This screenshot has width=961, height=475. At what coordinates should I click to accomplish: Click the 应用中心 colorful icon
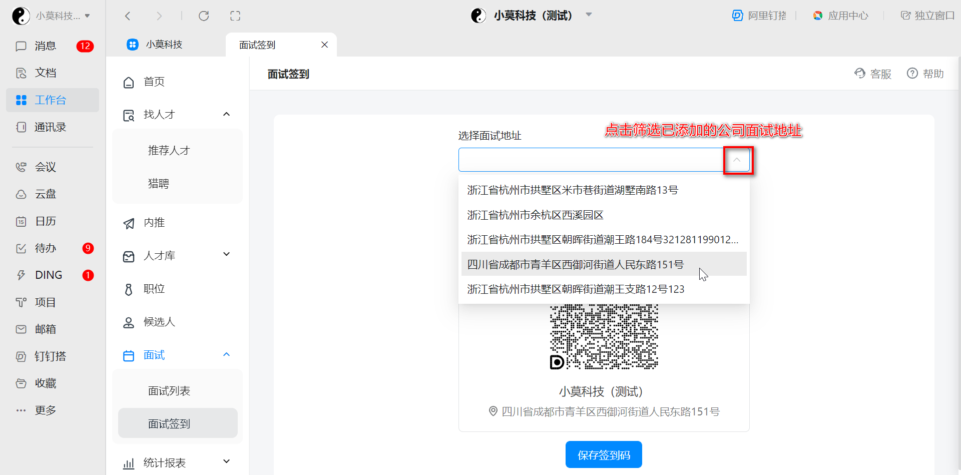tap(818, 16)
